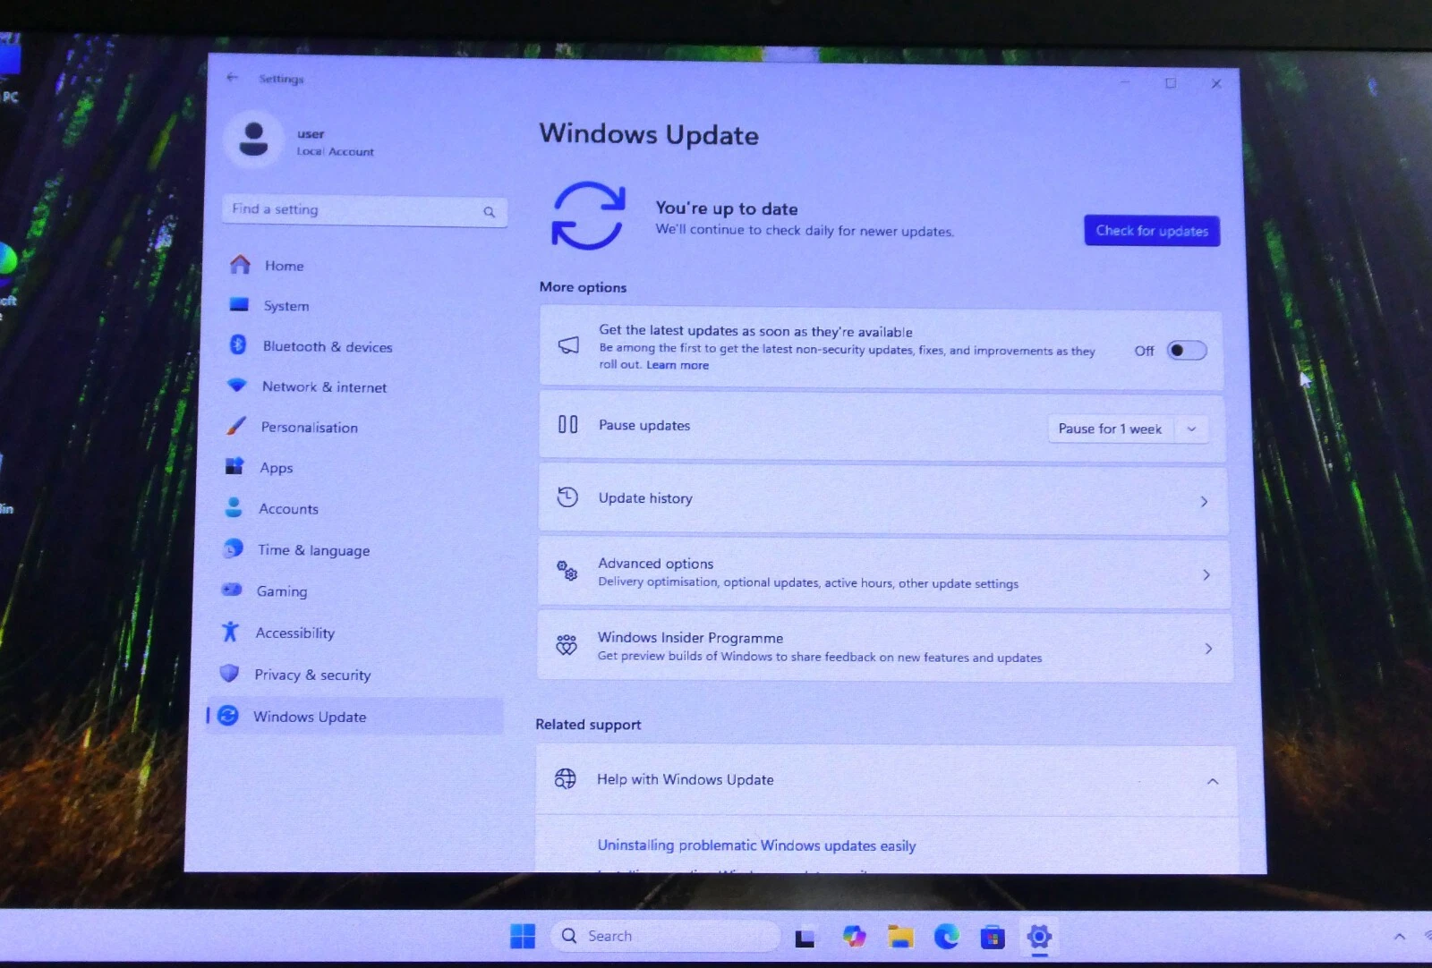Open Microsoft Store from the taskbar
Screen dimensions: 1432x968
(x=993, y=938)
